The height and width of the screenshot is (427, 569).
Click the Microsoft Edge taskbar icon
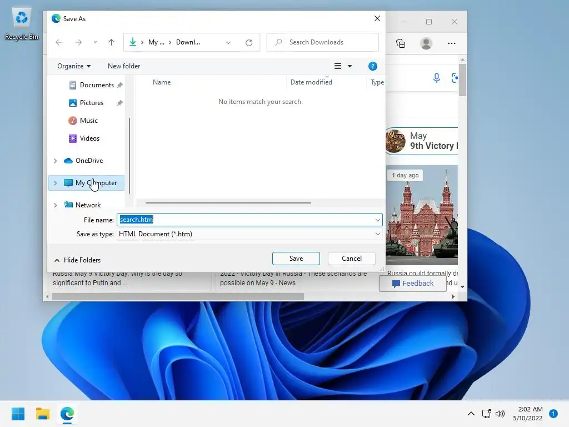tap(67, 414)
